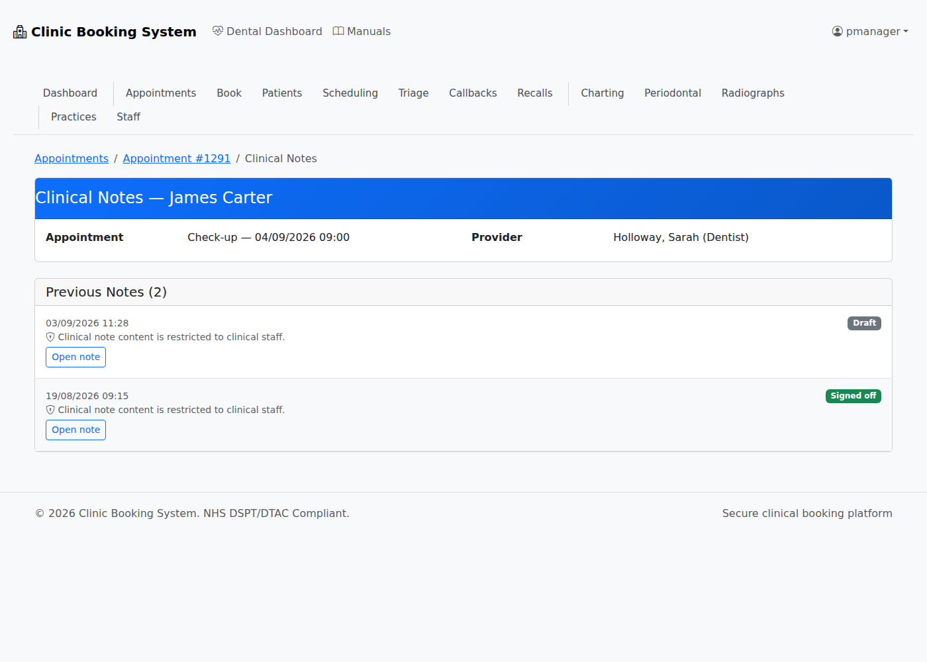Open the Practices tab
The width and height of the screenshot is (927, 662).
(73, 117)
